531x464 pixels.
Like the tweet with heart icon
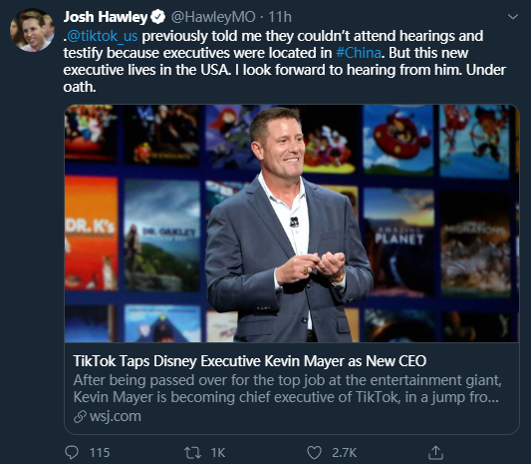[x=314, y=453]
